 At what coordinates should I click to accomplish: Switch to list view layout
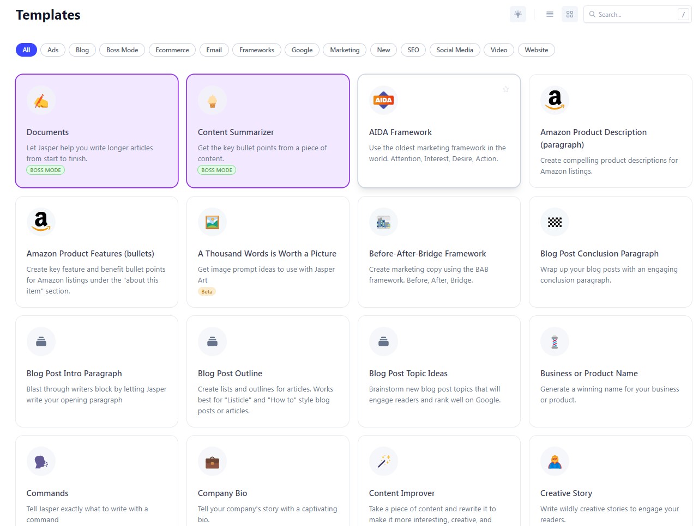pos(550,14)
